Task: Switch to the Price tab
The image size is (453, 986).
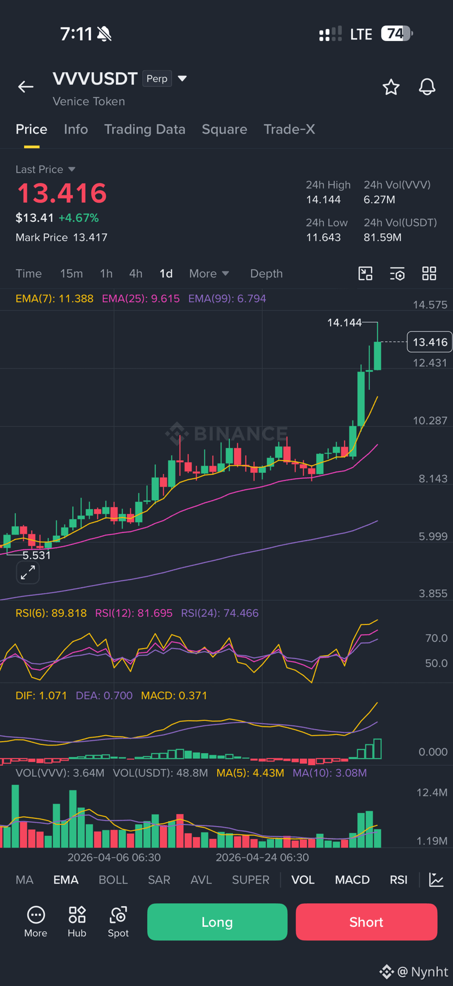Action: (31, 129)
